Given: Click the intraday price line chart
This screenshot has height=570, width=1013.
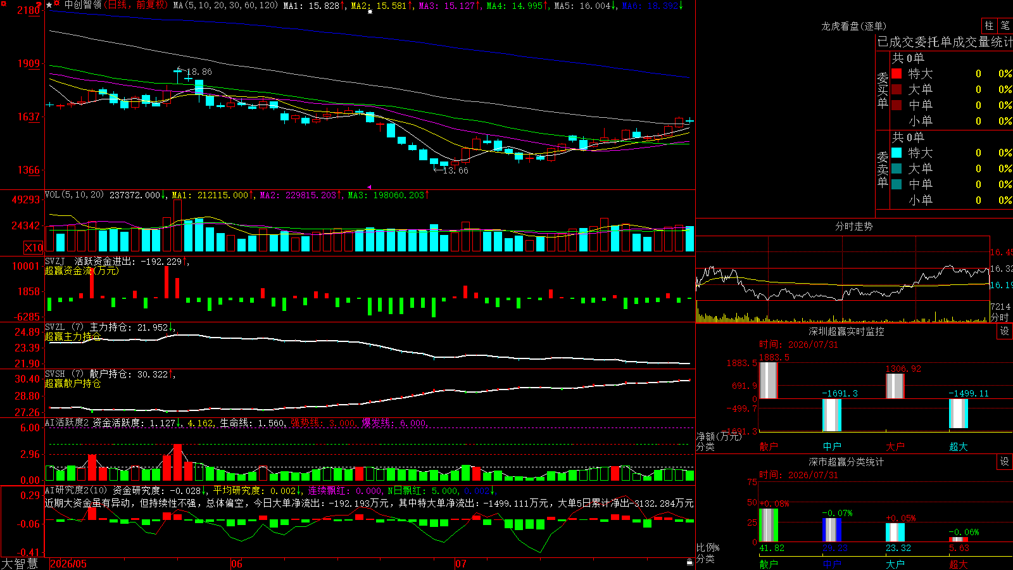Looking at the screenshot, I should (843, 282).
